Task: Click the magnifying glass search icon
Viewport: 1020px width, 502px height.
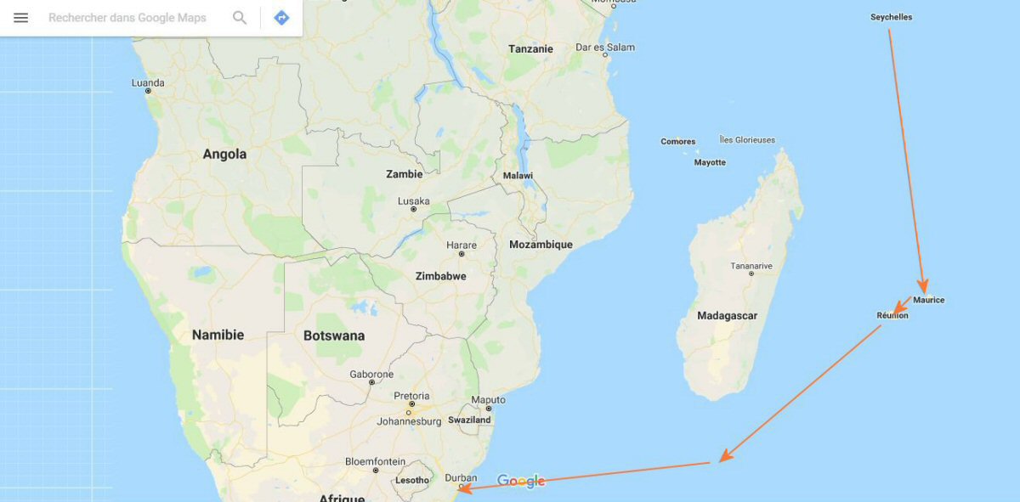Action: pyautogui.click(x=241, y=17)
